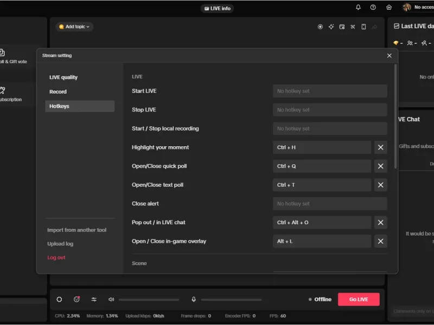Open the LIVE info button
Screen dimensions: 434x325
coord(218,8)
